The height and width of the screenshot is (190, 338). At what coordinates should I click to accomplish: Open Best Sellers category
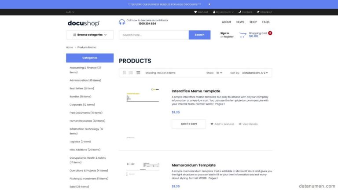coord(82,88)
